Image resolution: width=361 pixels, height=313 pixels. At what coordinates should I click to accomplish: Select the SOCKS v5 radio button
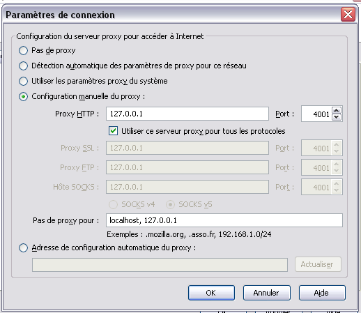coord(170,205)
